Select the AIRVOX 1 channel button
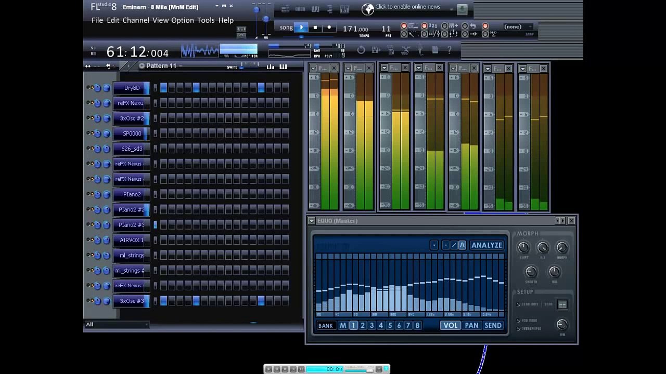The width and height of the screenshot is (666, 374). (132, 240)
